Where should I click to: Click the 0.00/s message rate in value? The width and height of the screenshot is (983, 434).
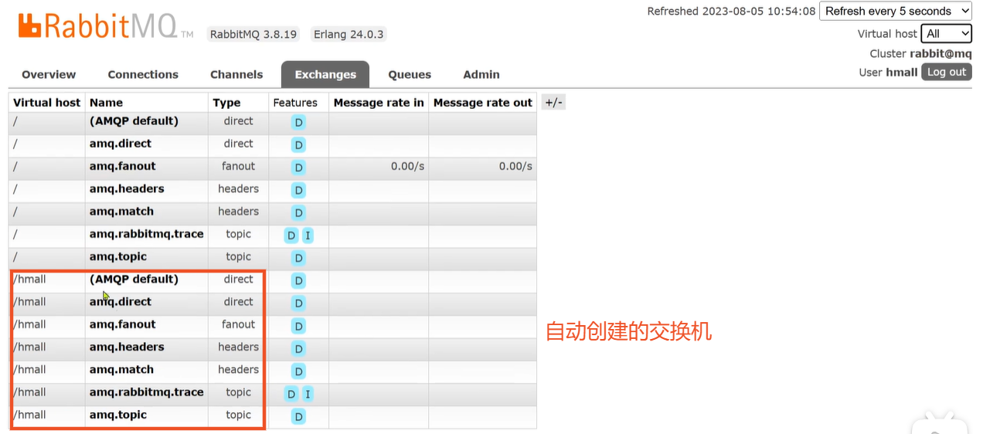click(x=407, y=166)
